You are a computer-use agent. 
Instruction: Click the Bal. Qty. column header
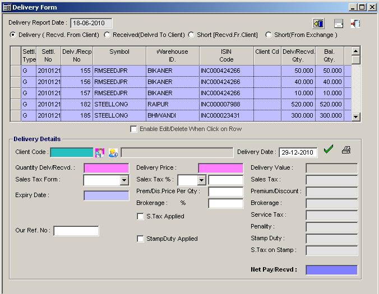(329, 55)
